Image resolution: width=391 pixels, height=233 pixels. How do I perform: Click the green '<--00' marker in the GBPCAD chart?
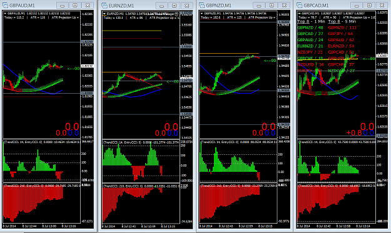(369, 59)
